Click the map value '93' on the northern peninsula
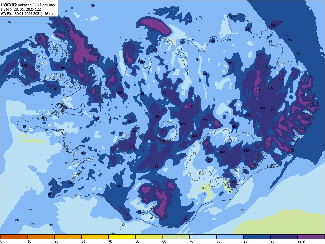This screenshot has height=244, width=325. point(190,21)
